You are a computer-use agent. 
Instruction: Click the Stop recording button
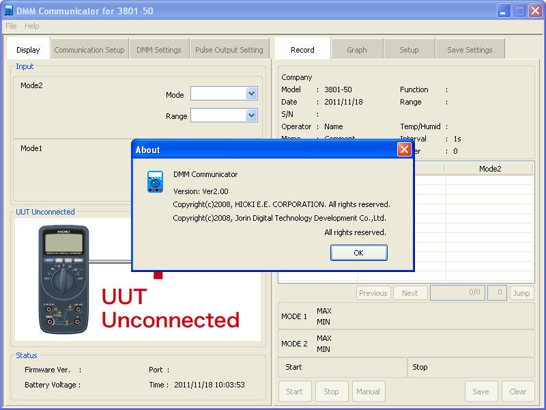(331, 392)
